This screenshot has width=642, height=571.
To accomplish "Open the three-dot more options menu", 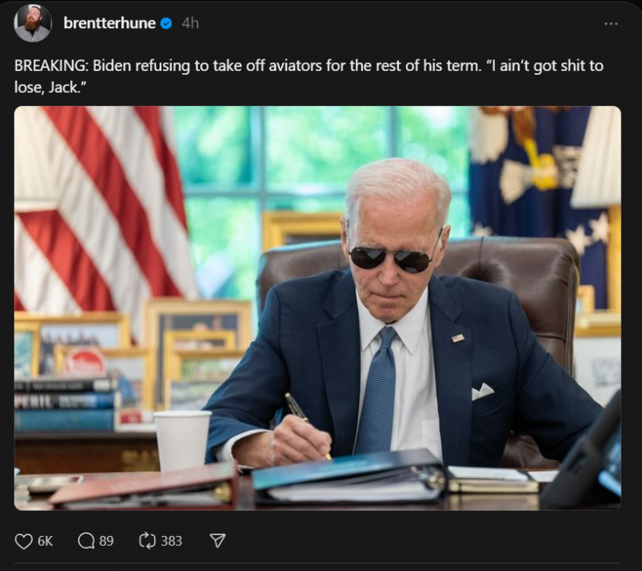I will point(611,24).
